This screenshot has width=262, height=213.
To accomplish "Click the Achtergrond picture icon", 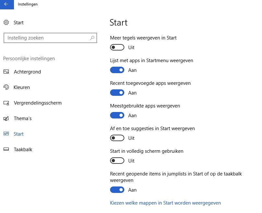I will tap(6, 72).
